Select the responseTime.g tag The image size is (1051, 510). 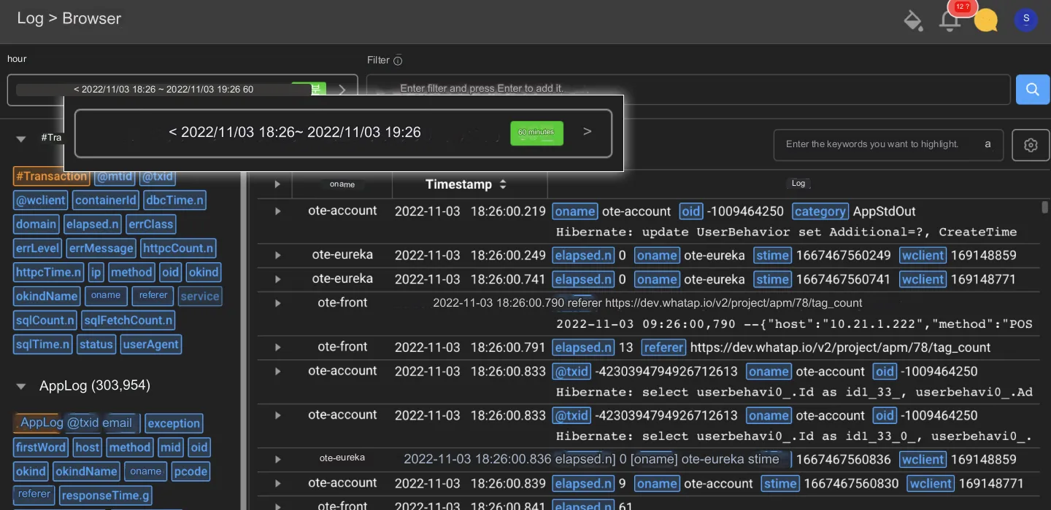pos(106,495)
